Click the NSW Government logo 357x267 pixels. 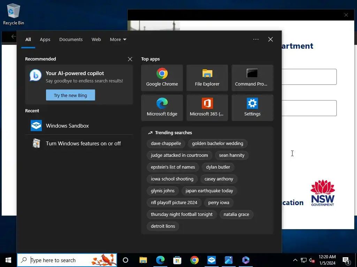click(x=322, y=193)
